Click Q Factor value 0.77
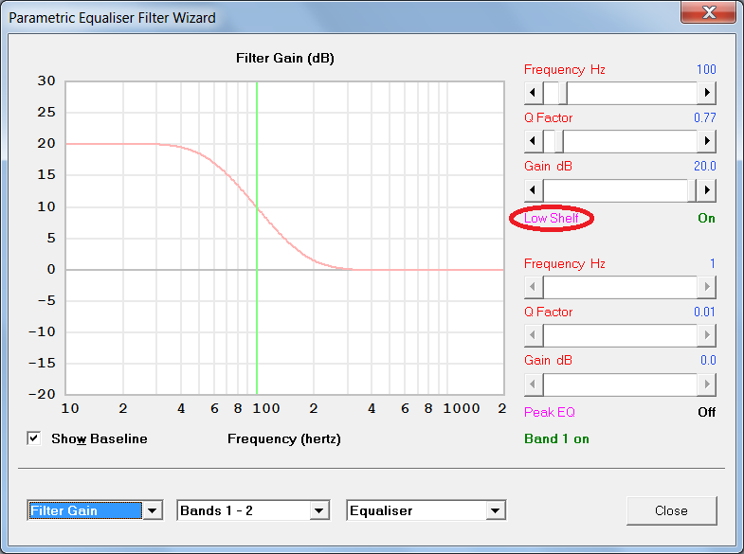Screen dimensions: 744x554 [x=704, y=117]
